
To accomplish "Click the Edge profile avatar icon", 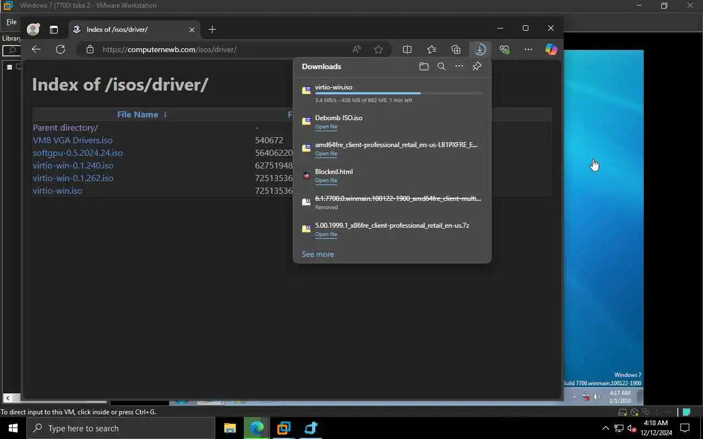I will click(x=34, y=30).
